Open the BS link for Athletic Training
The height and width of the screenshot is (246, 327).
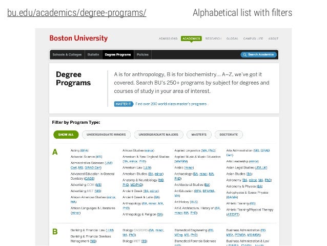click(253, 203)
